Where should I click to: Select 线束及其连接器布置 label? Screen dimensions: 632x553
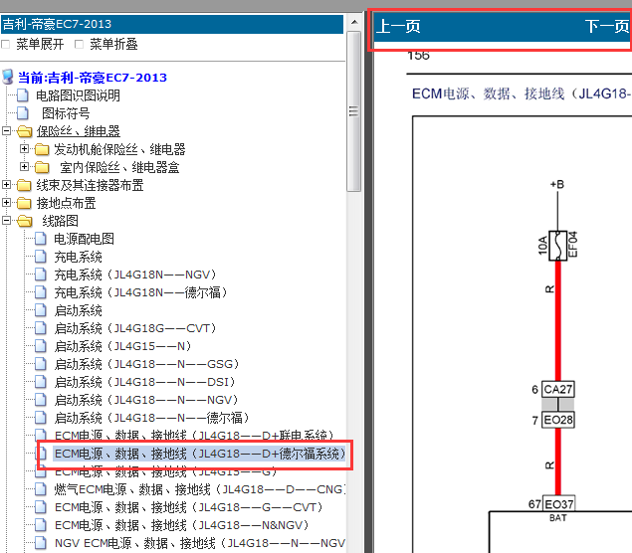pyautogui.click(x=90, y=185)
